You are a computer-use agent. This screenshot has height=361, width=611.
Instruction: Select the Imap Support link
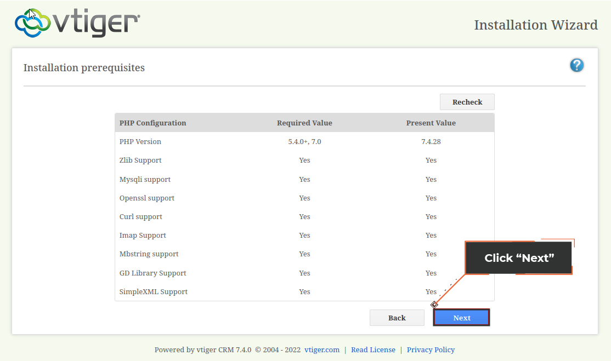click(x=143, y=235)
